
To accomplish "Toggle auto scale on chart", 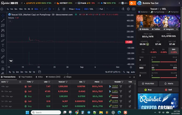I will coord(133,72).
